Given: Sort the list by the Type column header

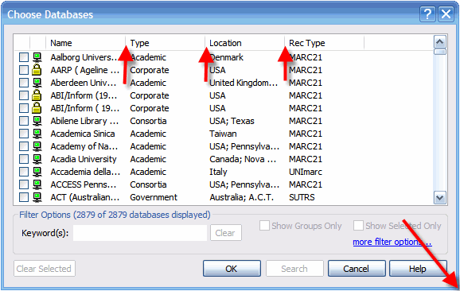Looking at the screenshot, I should pos(166,43).
